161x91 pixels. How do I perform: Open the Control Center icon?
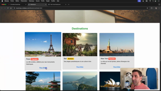[156, 1]
